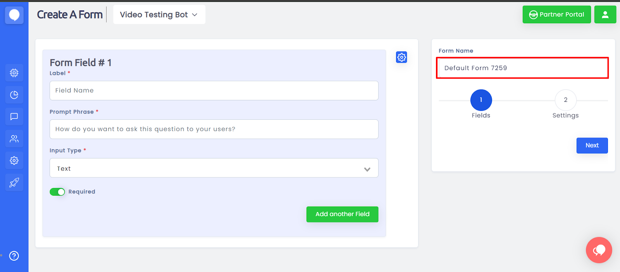Open the user profile icon button
This screenshot has height=272, width=620.
pos(605,15)
